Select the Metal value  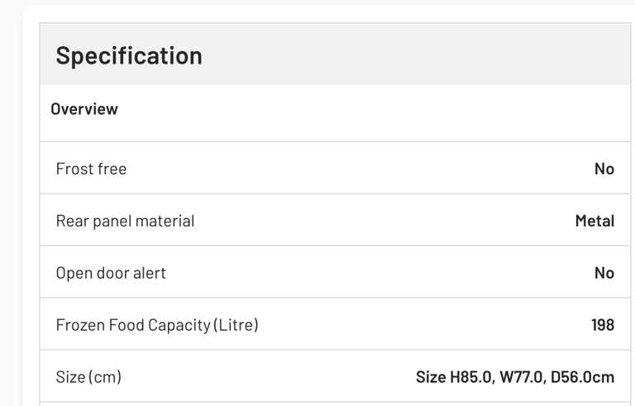click(x=594, y=221)
